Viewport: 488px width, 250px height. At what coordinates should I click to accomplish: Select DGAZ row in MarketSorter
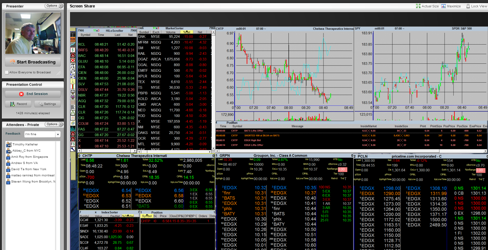[174, 59]
